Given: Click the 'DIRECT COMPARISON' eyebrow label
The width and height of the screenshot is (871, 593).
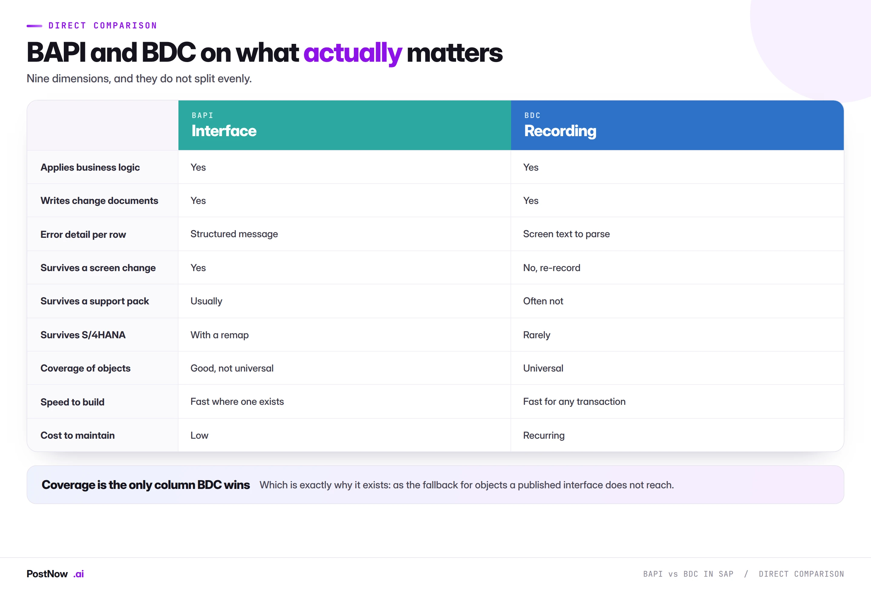Looking at the screenshot, I should pyautogui.click(x=103, y=25).
